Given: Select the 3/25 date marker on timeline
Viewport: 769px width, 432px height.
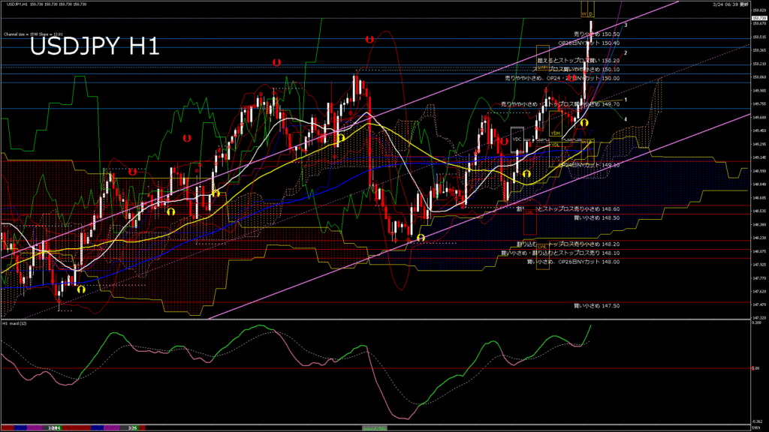Looking at the screenshot, I should (x=132, y=428).
